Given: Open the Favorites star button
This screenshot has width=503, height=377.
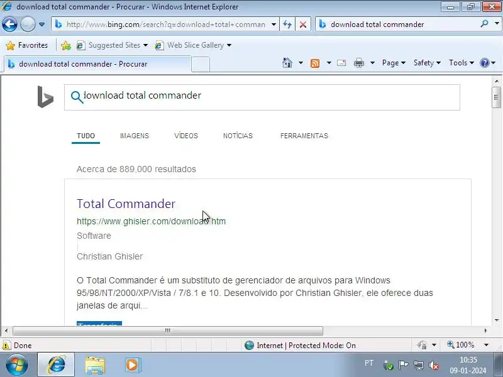Looking at the screenshot, I should point(27,45).
